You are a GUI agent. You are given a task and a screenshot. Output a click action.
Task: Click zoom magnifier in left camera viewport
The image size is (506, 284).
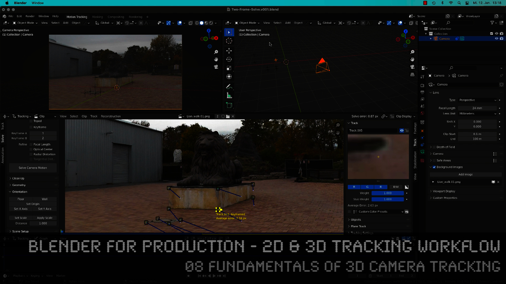tap(216, 52)
